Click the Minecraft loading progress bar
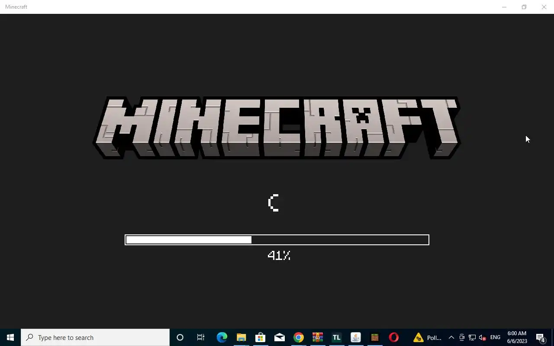 click(277, 240)
